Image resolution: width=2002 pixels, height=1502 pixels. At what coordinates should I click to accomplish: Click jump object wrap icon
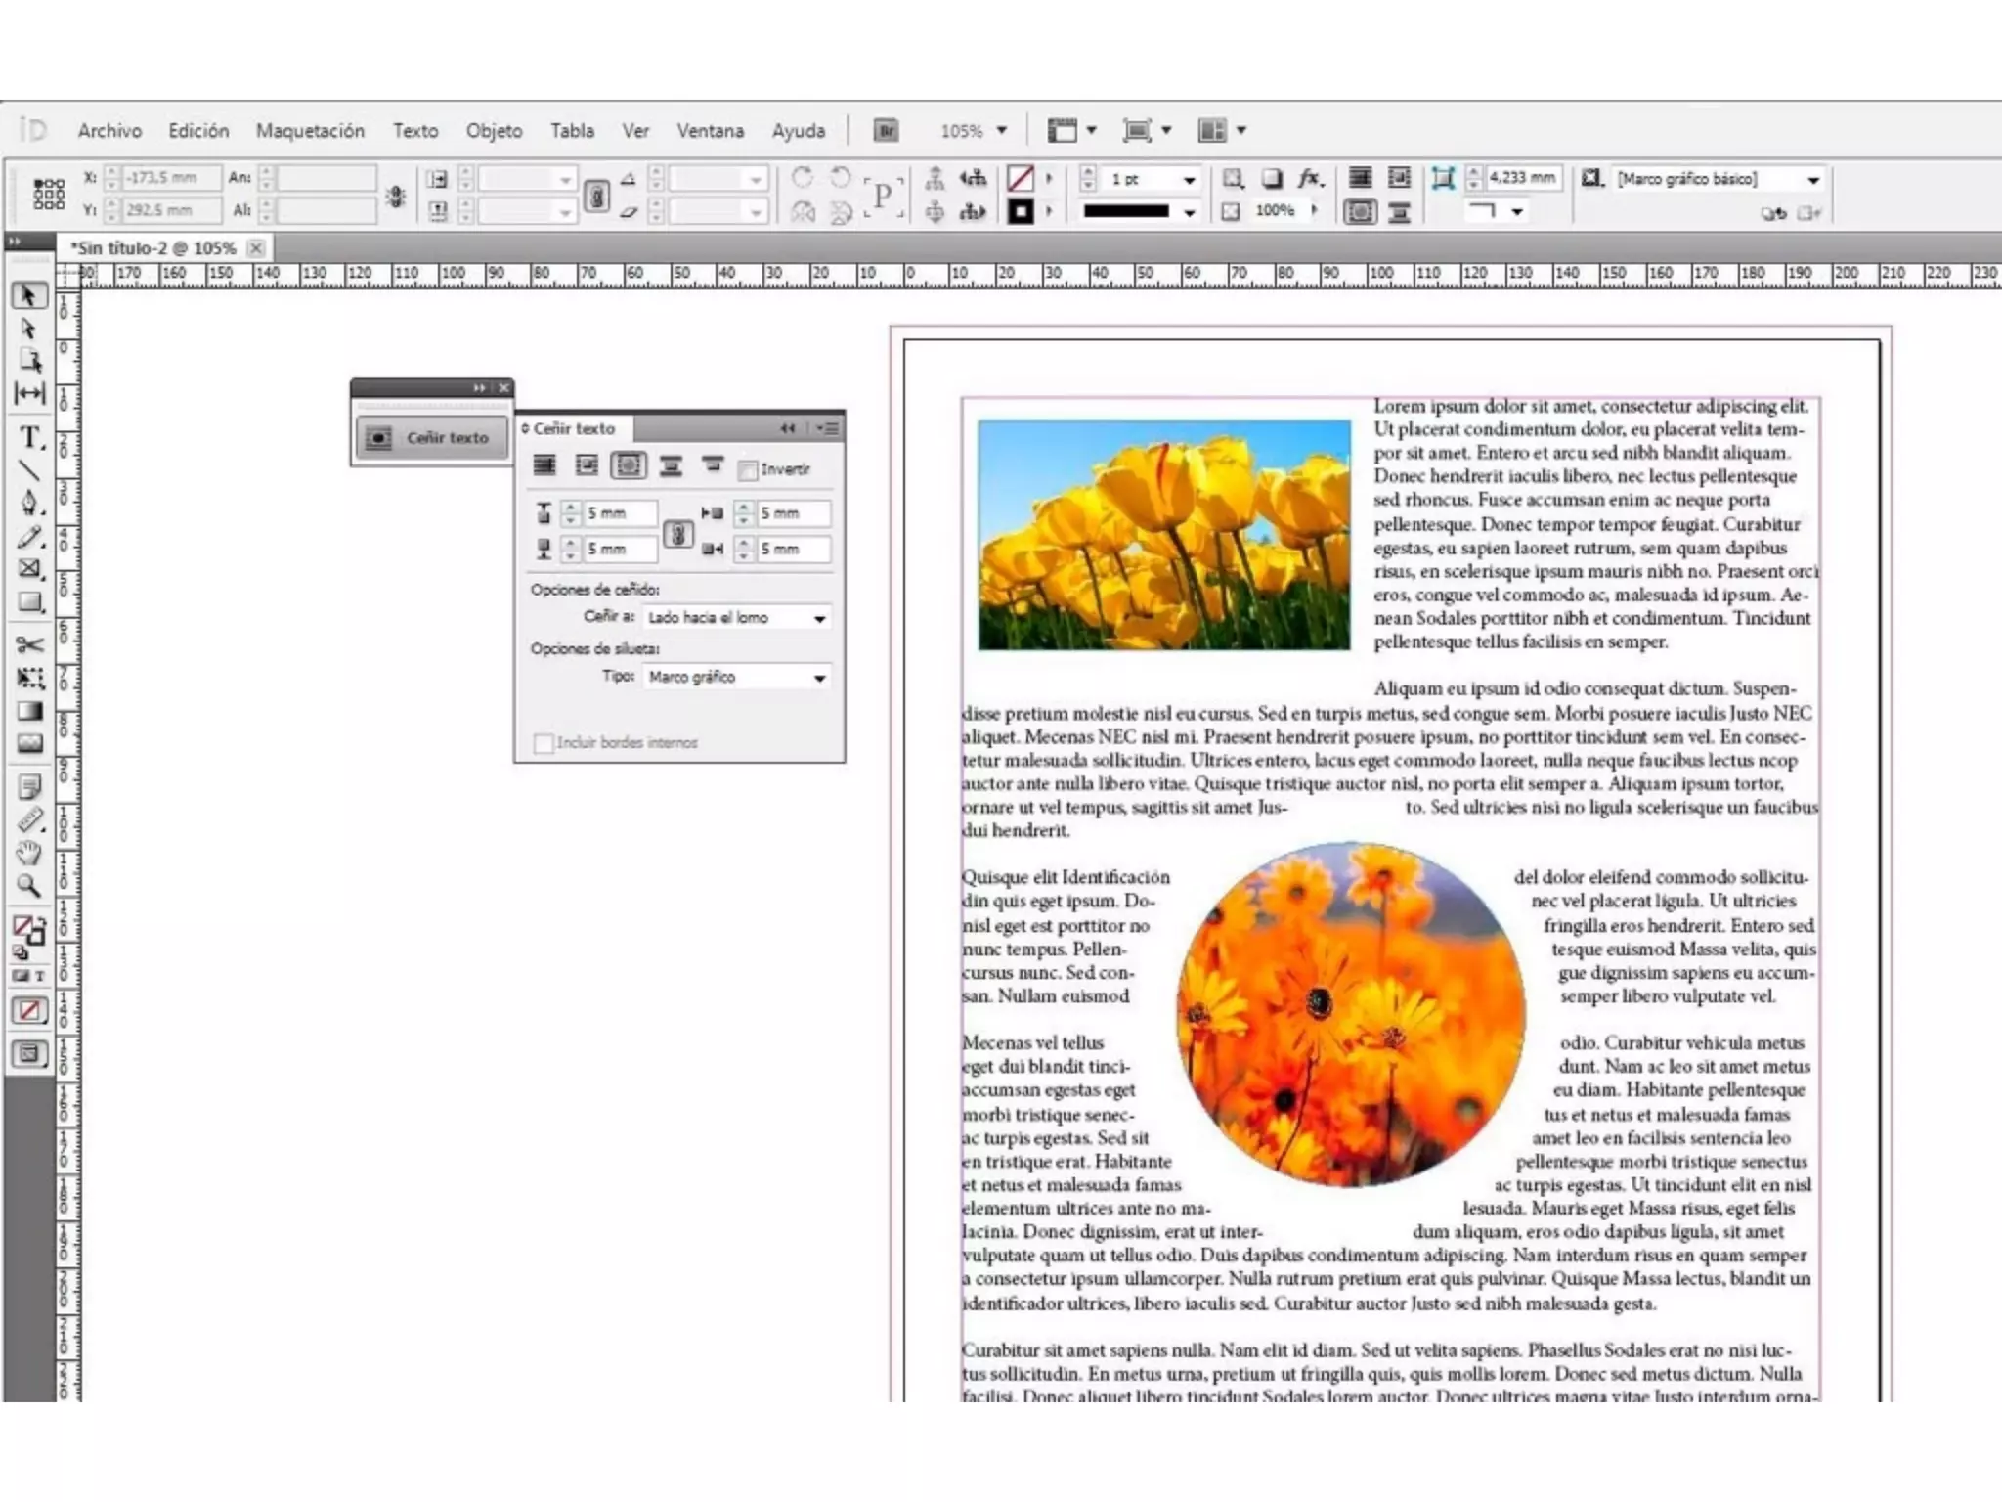[671, 465]
